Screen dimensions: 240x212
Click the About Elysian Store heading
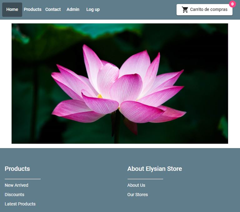(154, 169)
